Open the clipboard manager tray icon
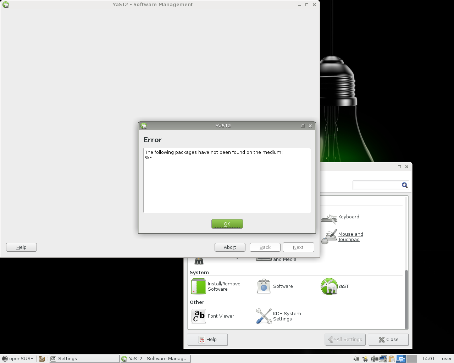The height and width of the screenshot is (363, 454). tap(392, 359)
